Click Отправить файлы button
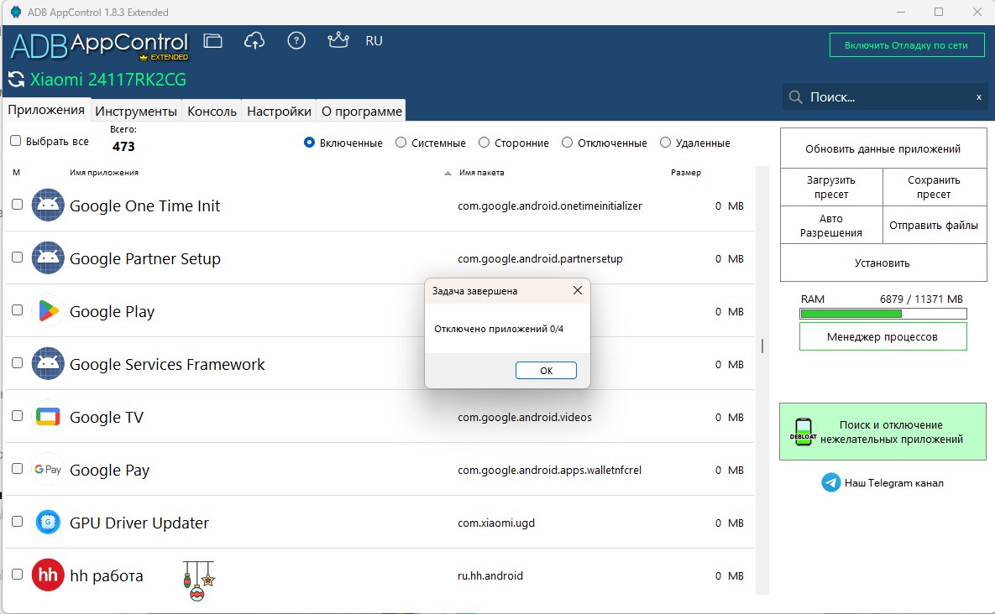This screenshot has height=614, width=995. [x=934, y=225]
